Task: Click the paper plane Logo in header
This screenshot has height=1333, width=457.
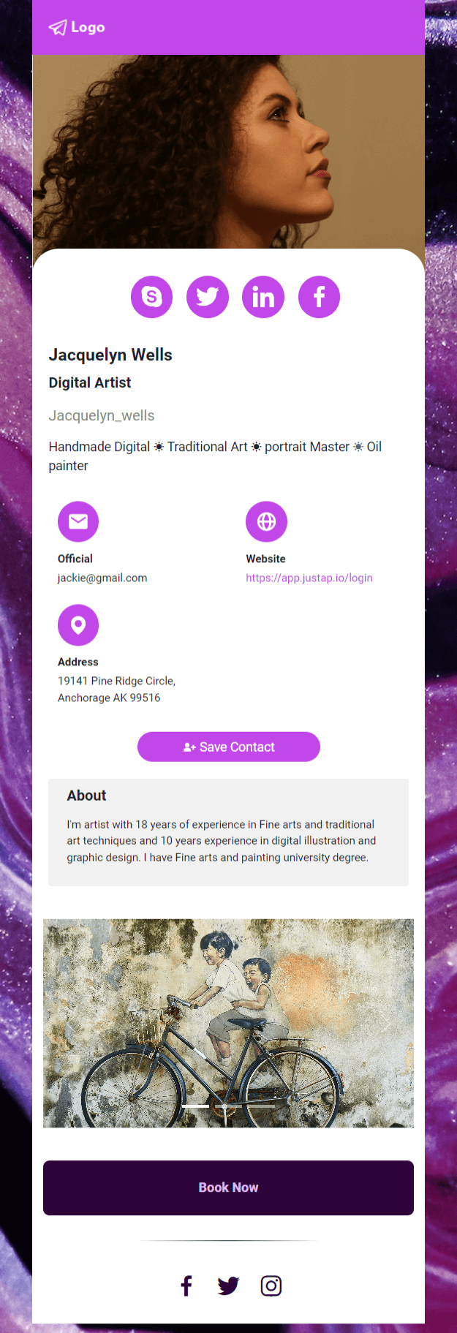Action: (76, 28)
